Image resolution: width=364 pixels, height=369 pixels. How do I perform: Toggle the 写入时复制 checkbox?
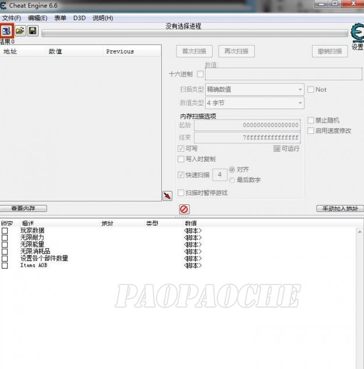click(x=181, y=159)
